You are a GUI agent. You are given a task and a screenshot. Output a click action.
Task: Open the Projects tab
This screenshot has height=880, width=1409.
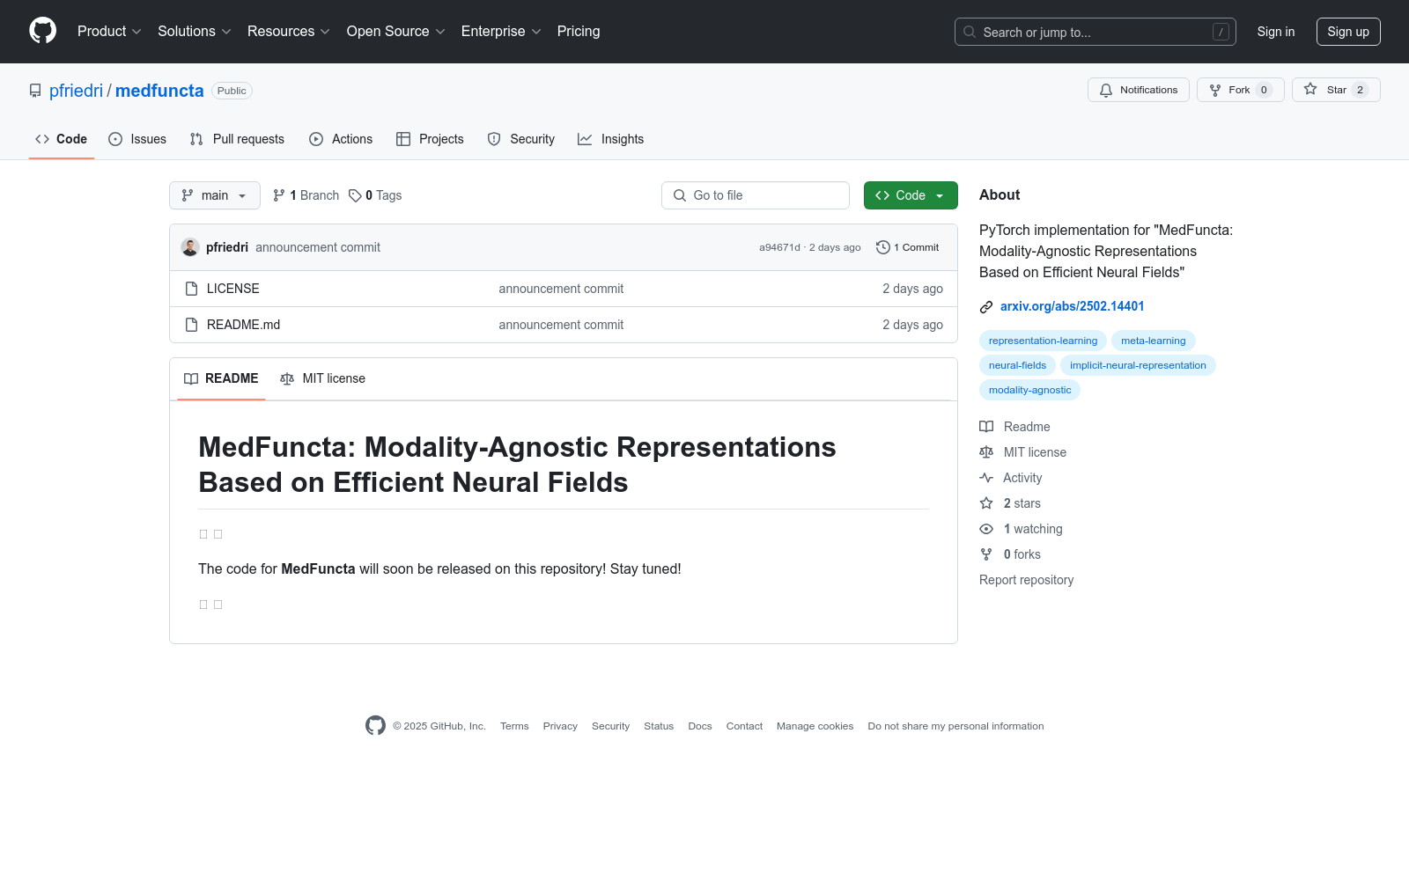[430, 139]
